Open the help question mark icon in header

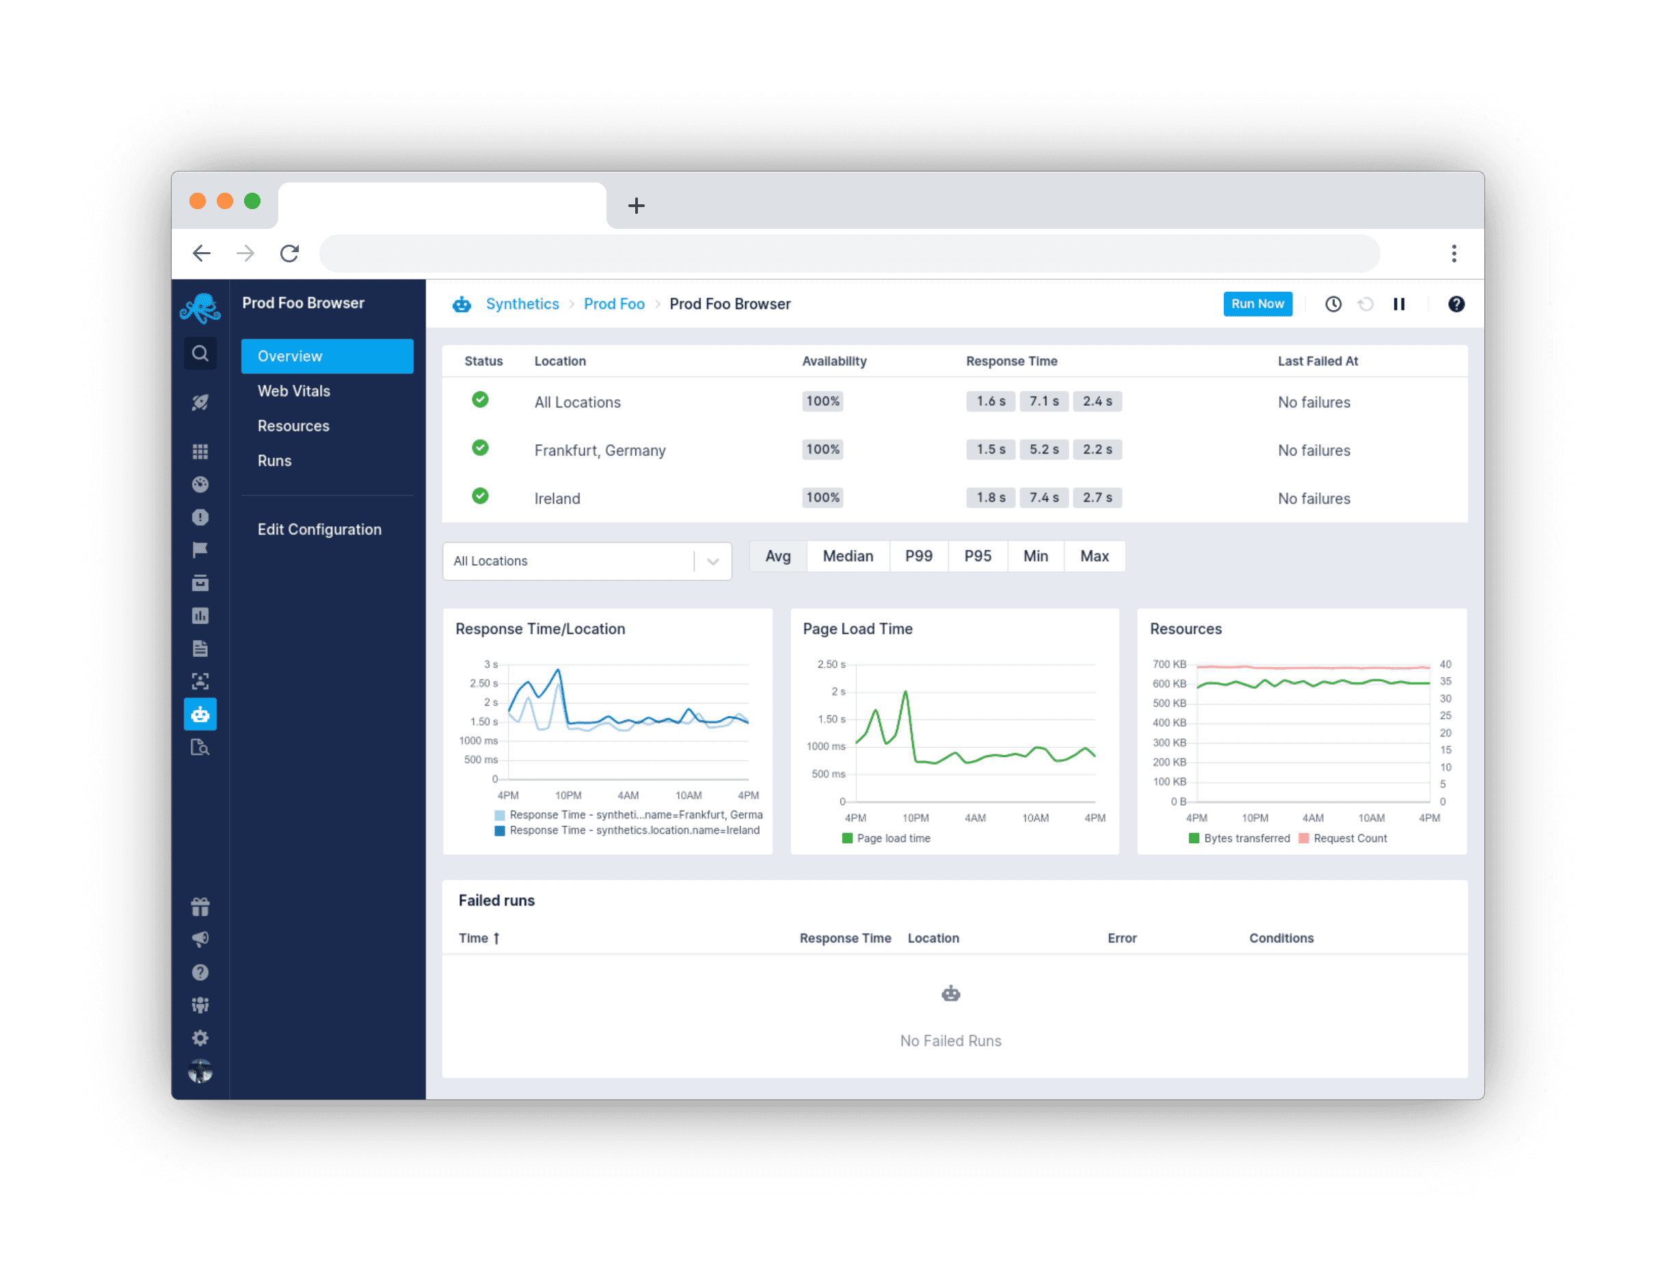click(1456, 304)
